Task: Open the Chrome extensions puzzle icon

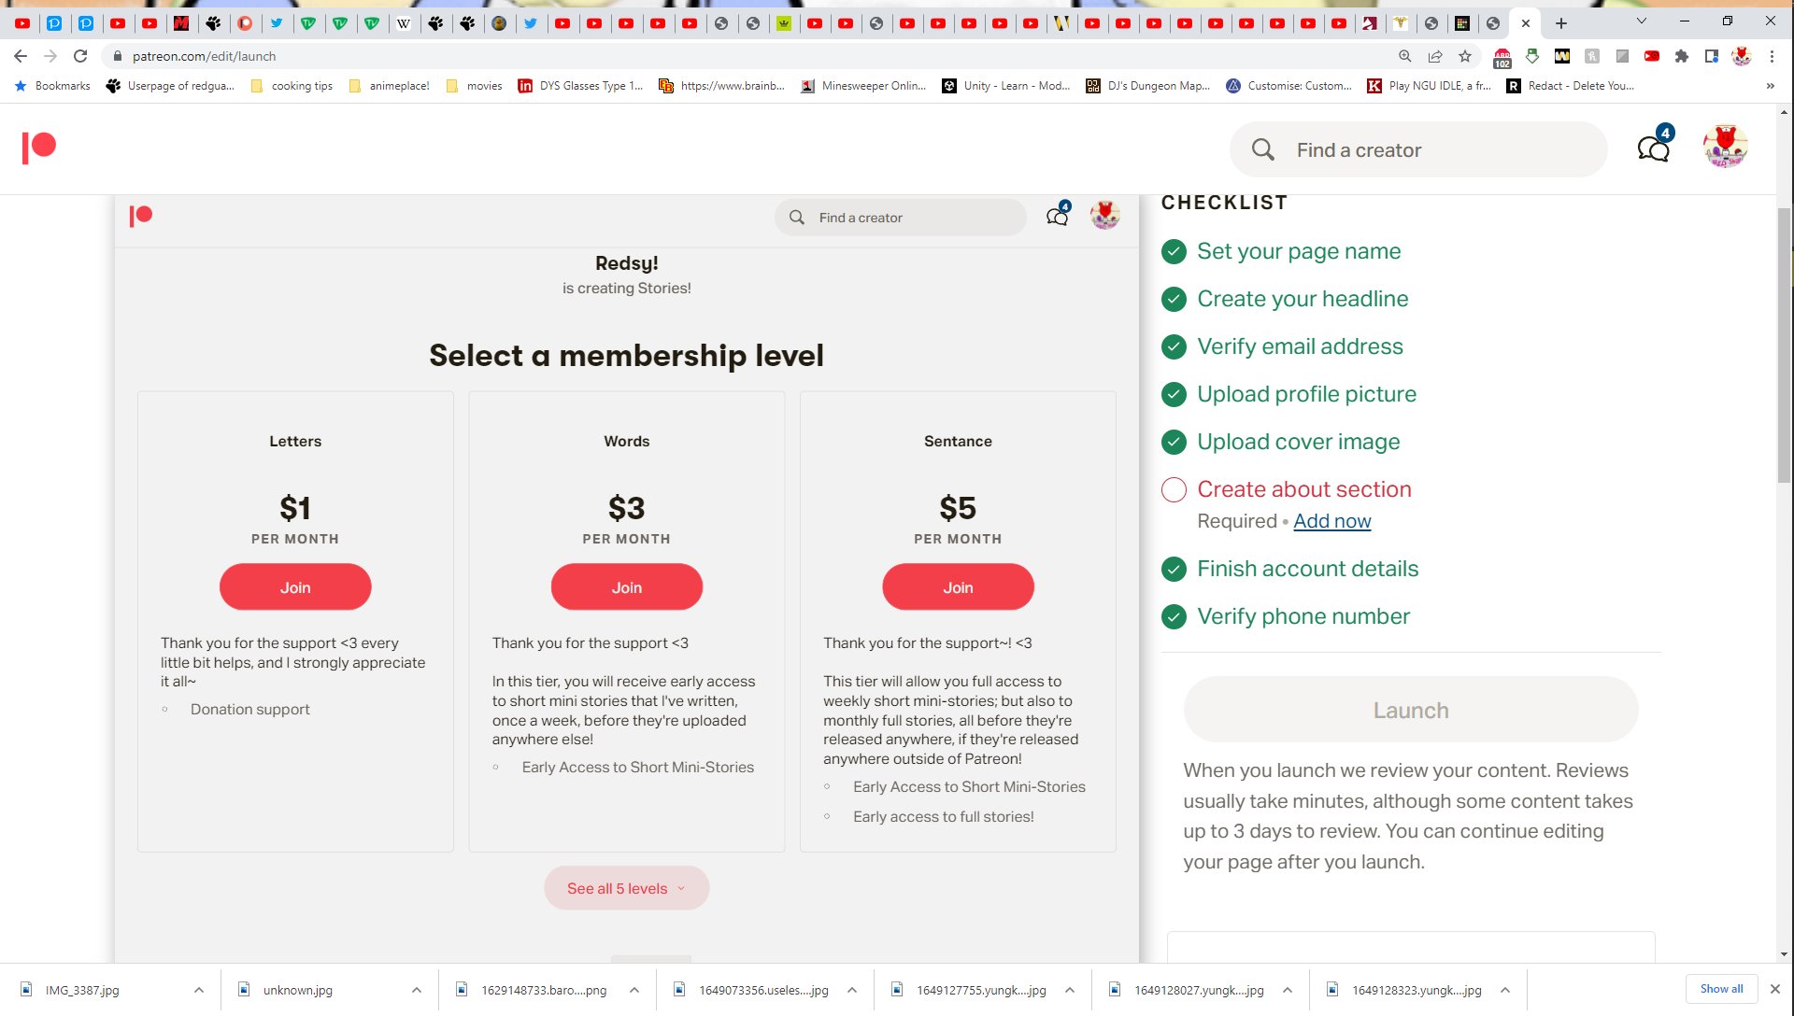Action: [1682, 56]
